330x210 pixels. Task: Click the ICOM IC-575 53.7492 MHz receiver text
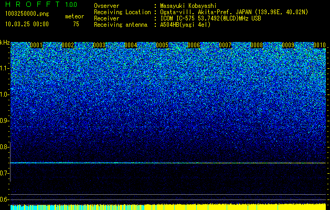210,18
